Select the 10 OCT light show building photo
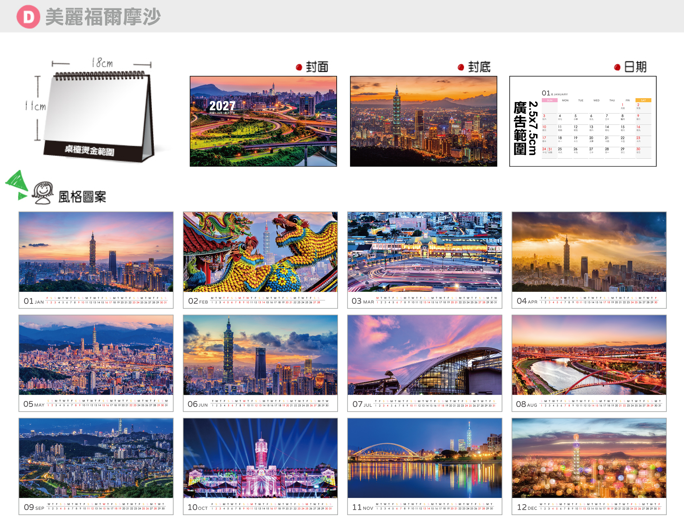This screenshot has width=684, height=530. (260, 458)
